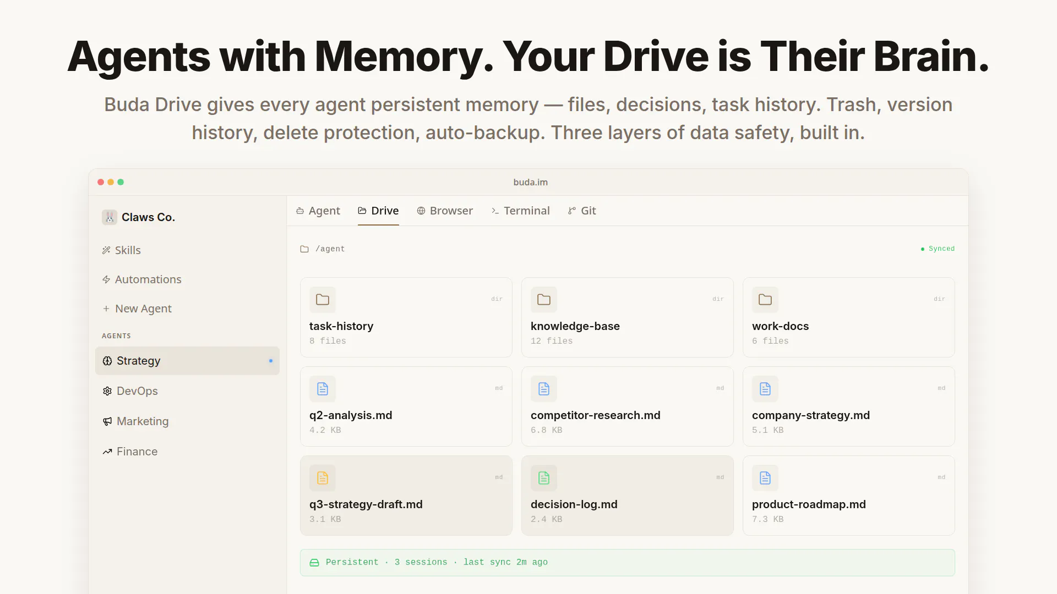Open the decision-log.md file name
This screenshot has height=594, width=1057.
574,504
